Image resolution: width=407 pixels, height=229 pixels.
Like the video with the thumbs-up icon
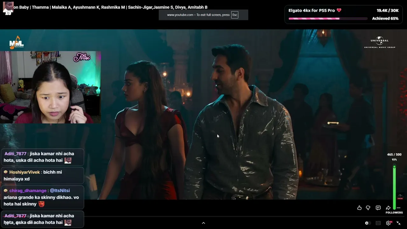[x=359, y=208]
